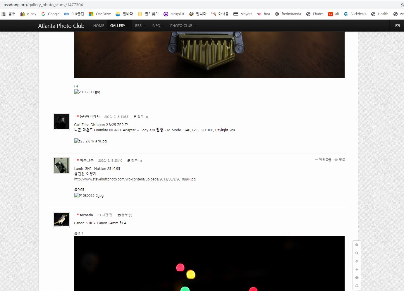404x291 pixels.
Task: Open the envelope messages icon in navbar
Action: 397,26
